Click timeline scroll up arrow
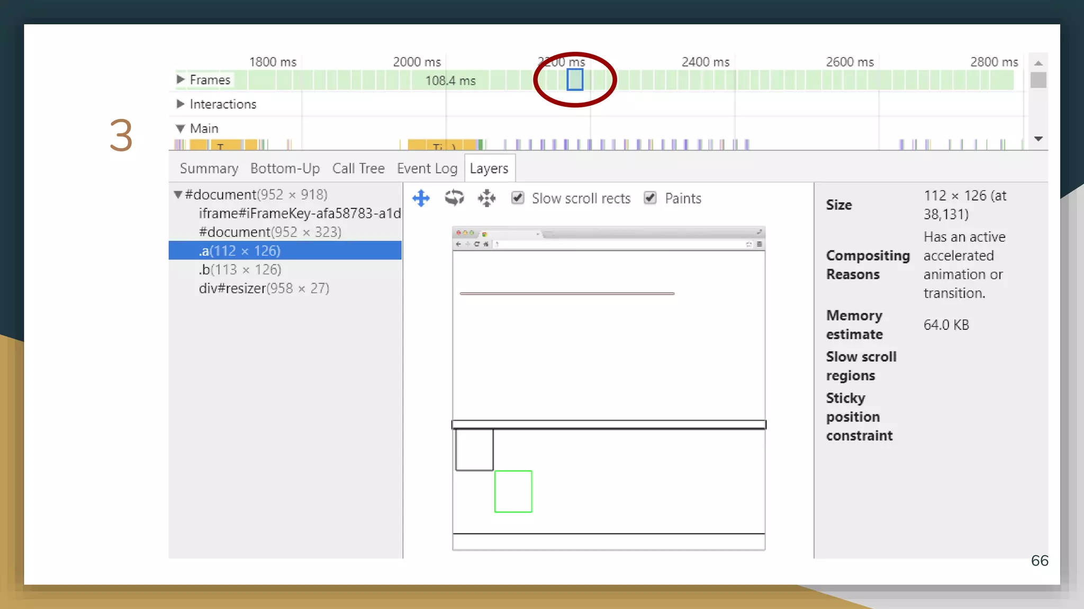This screenshot has height=609, width=1084. 1038,63
